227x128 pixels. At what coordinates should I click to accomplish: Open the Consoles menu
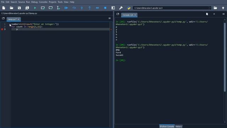click(x=43, y=2)
